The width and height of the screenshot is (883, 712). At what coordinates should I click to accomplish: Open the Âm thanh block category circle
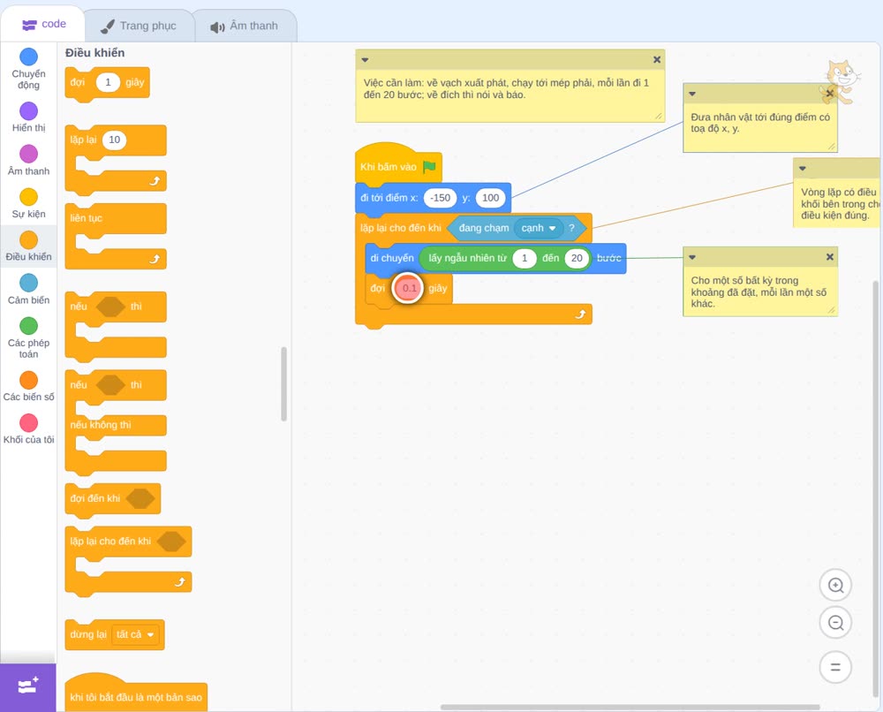(29, 153)
